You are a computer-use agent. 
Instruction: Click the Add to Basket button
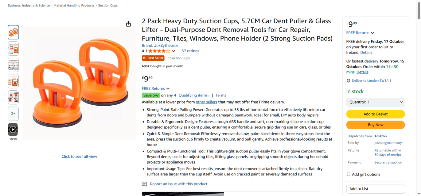coord(375,114)
